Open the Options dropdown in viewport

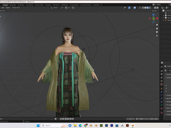click(x=155, y=11)
